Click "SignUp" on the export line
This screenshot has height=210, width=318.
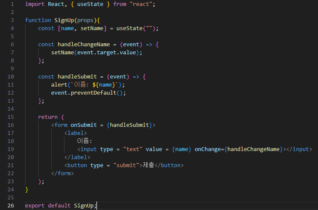pyautogui.click(x=84, y=206)
